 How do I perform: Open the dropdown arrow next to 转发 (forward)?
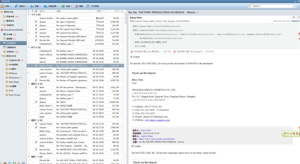click(72, 6)
